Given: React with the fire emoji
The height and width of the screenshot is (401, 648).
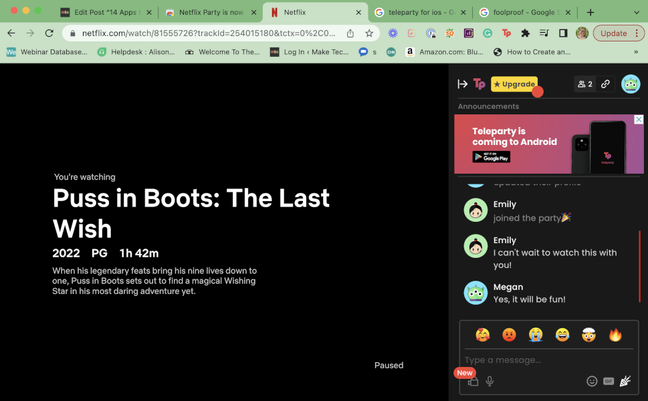Looking at the screenshot, I should click(x=615, y=334).
